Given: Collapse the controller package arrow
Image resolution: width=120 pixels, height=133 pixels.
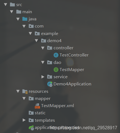Looking at the screenshot, I should 43,48.
